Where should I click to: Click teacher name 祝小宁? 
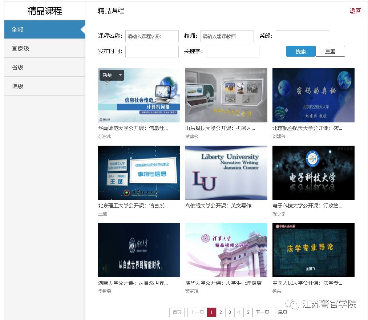279,214
